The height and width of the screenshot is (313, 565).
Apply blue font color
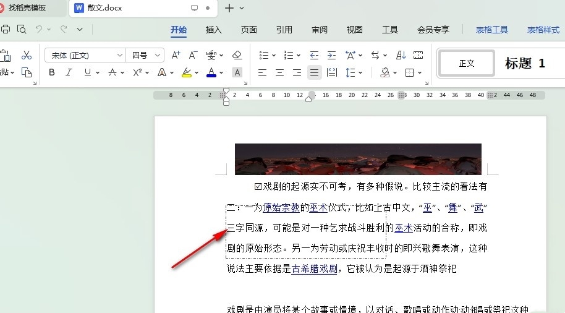click(x=211, y=72)
